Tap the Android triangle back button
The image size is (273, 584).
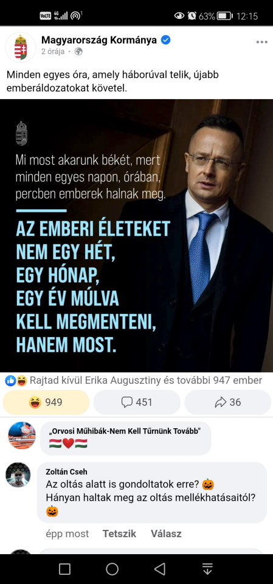[160, 569]
